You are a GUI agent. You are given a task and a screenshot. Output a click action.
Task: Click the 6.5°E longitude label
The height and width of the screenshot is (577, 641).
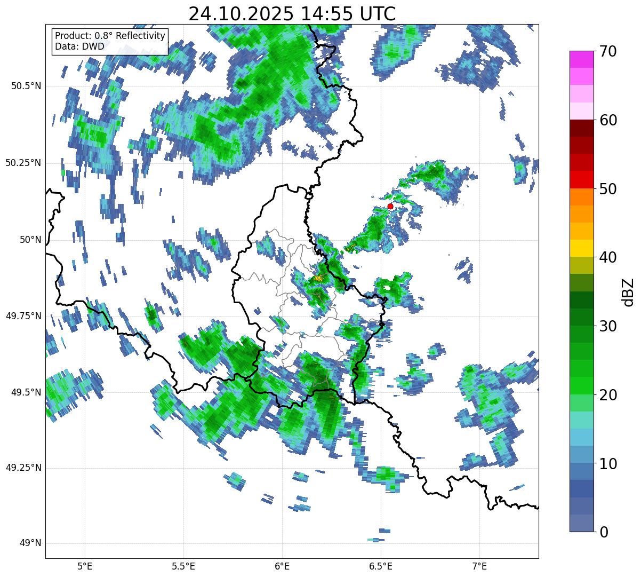(x=381, y=566)
